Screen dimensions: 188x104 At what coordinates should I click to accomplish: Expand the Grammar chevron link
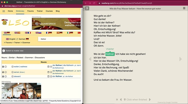(x=25, y=43)
